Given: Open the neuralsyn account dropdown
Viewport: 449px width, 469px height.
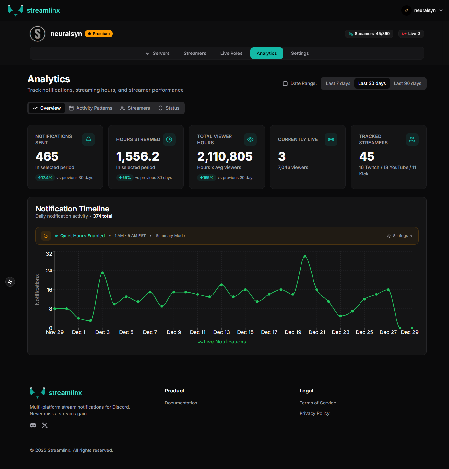Looking at the screenshot, I should (422, 10).
